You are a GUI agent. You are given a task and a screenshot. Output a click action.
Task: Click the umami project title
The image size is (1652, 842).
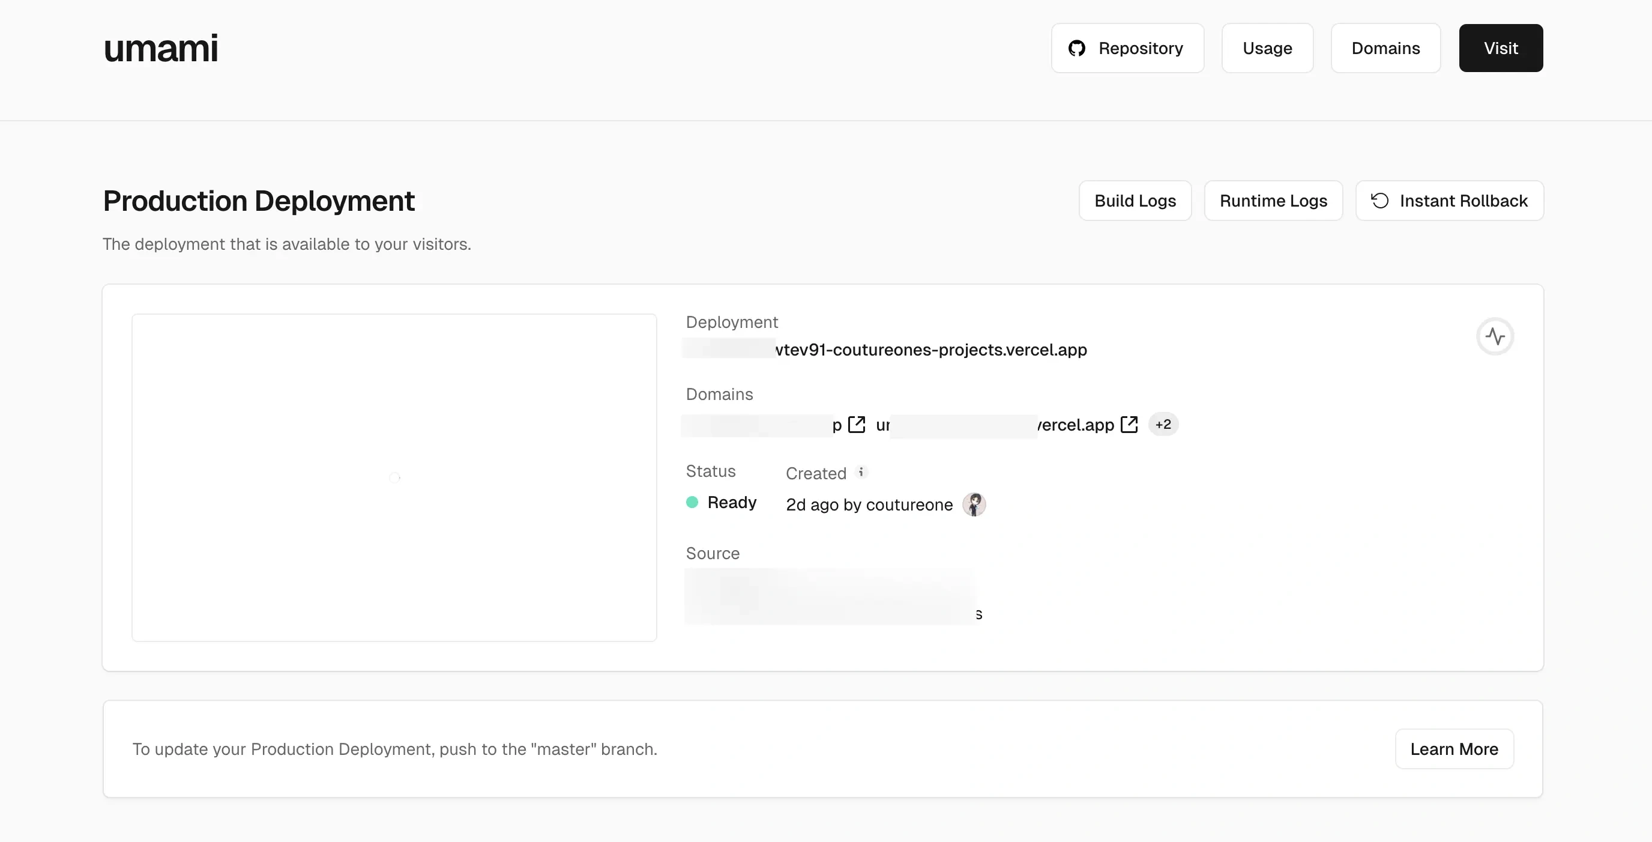(x=160, y=48)
